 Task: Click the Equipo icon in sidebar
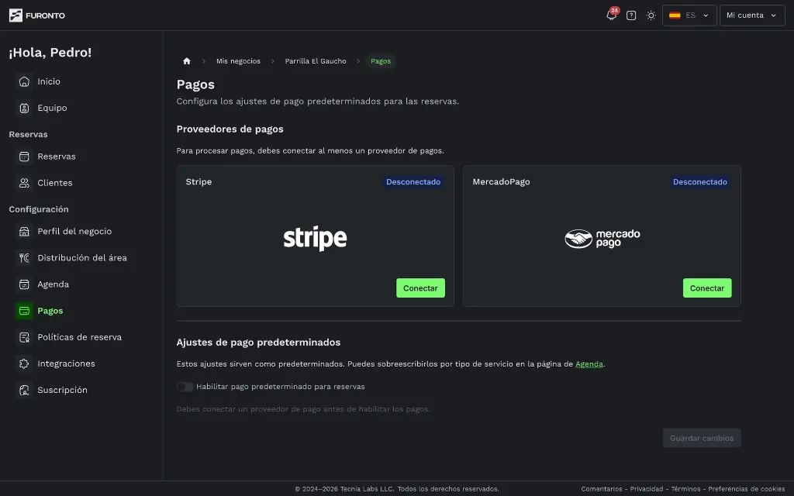pyautogui.click(x=24, y=108)
